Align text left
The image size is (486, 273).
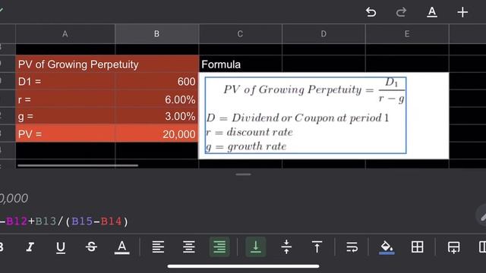click(158, 247)
